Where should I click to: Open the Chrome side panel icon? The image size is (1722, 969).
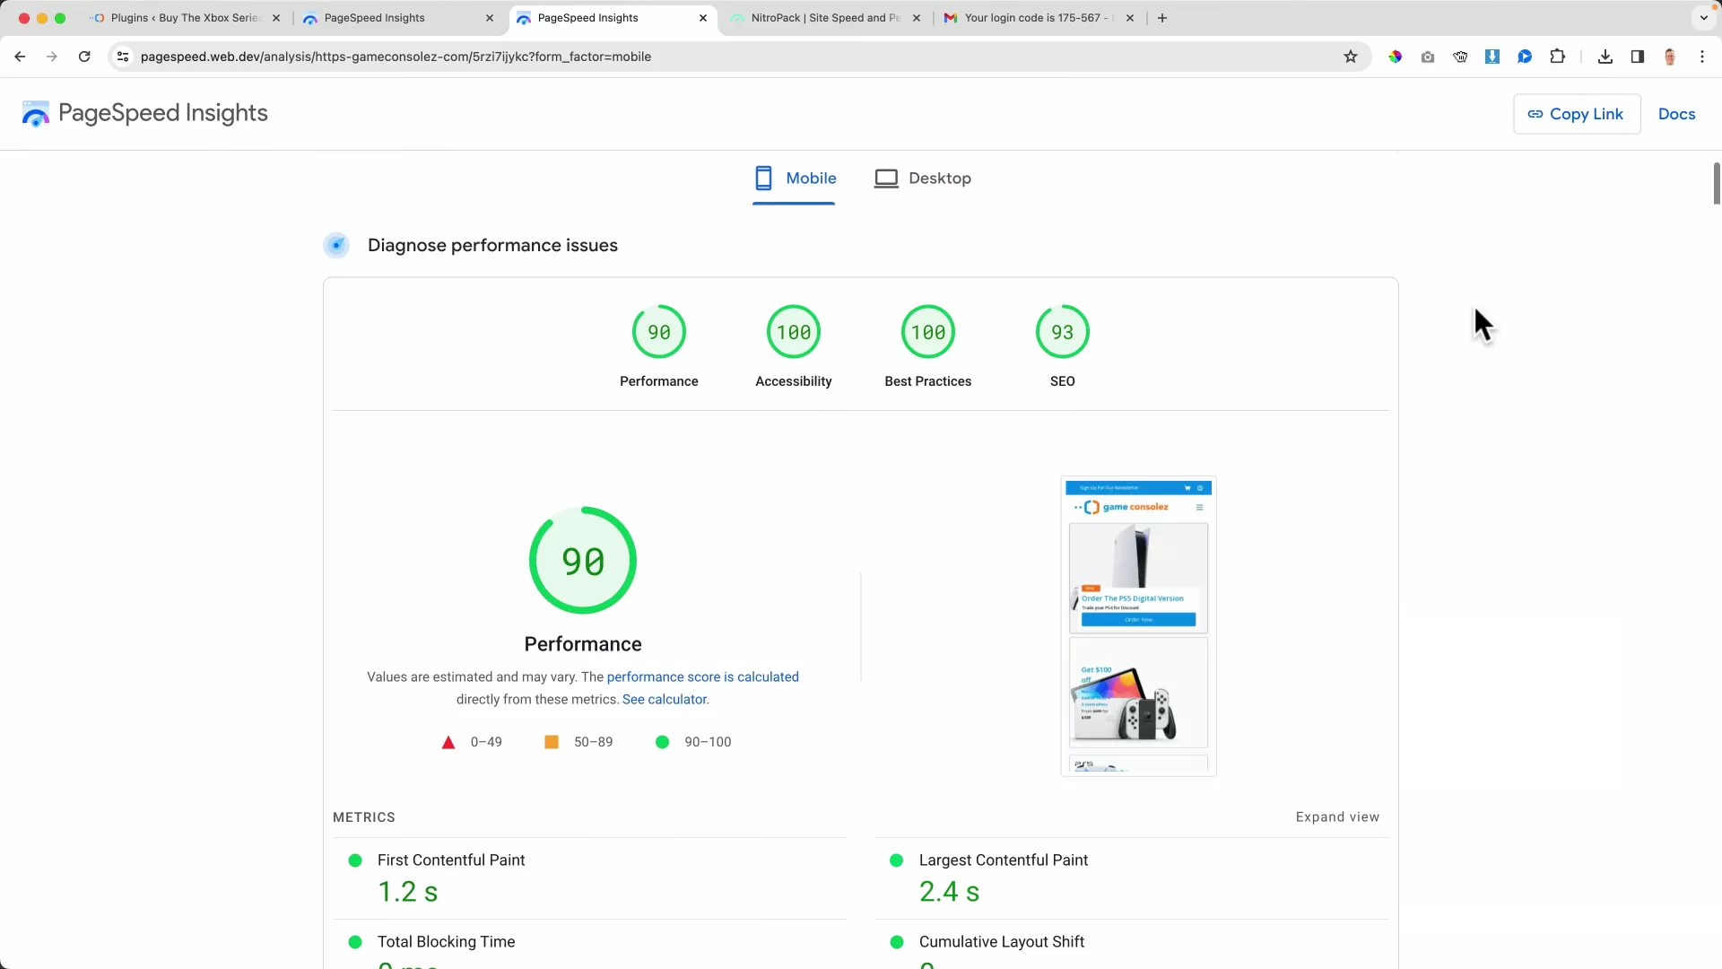(x=1637, y=57)
